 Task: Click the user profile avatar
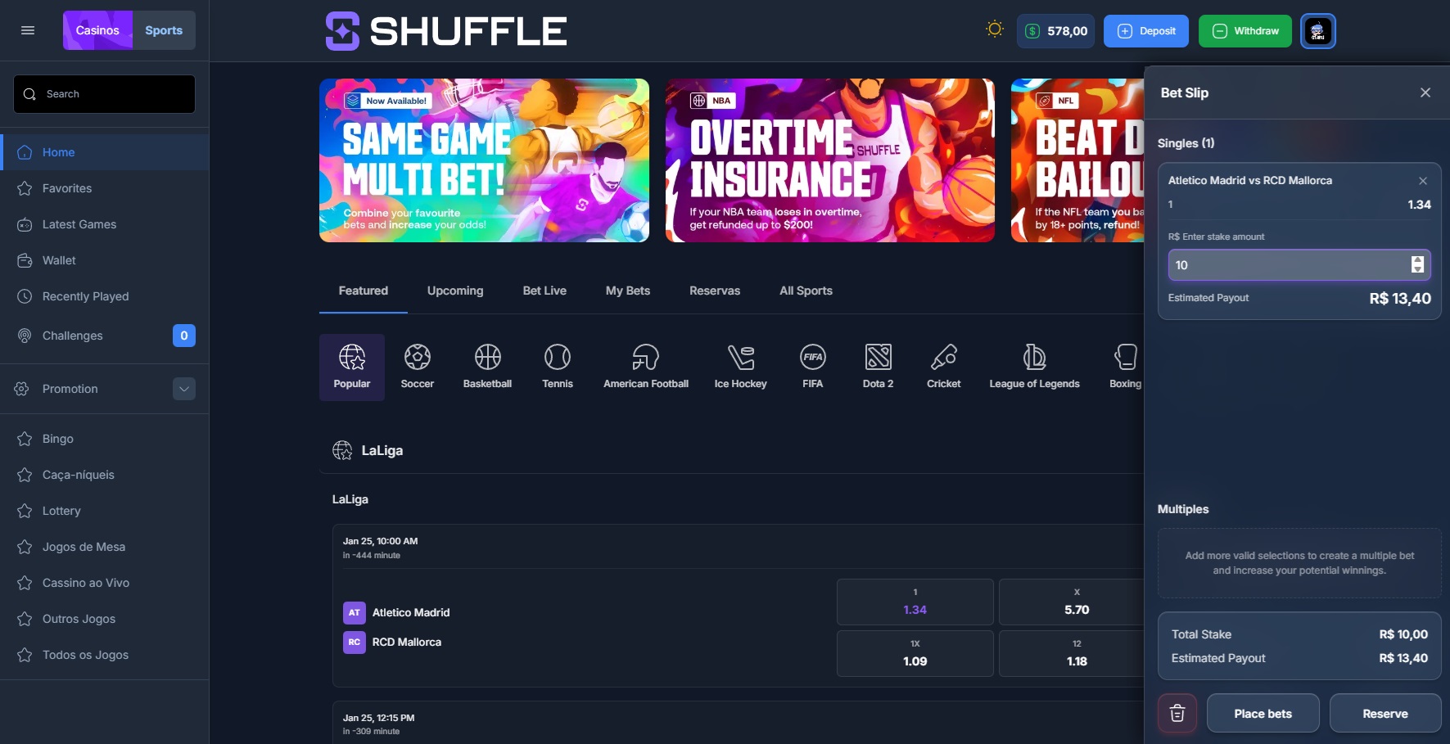click(x=1317, y=31)
